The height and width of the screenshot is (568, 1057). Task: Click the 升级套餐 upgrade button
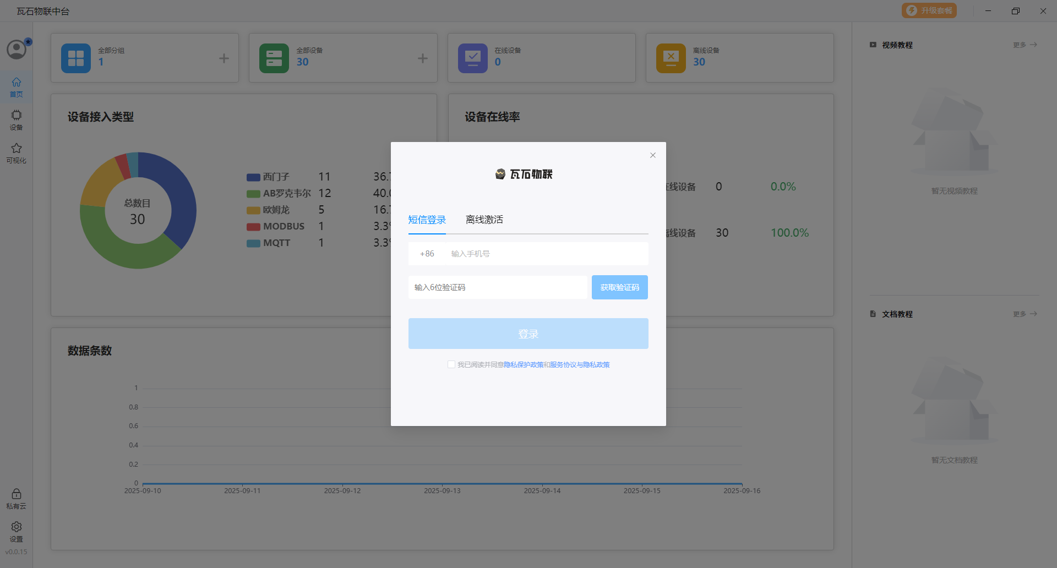tap(929, 10)
